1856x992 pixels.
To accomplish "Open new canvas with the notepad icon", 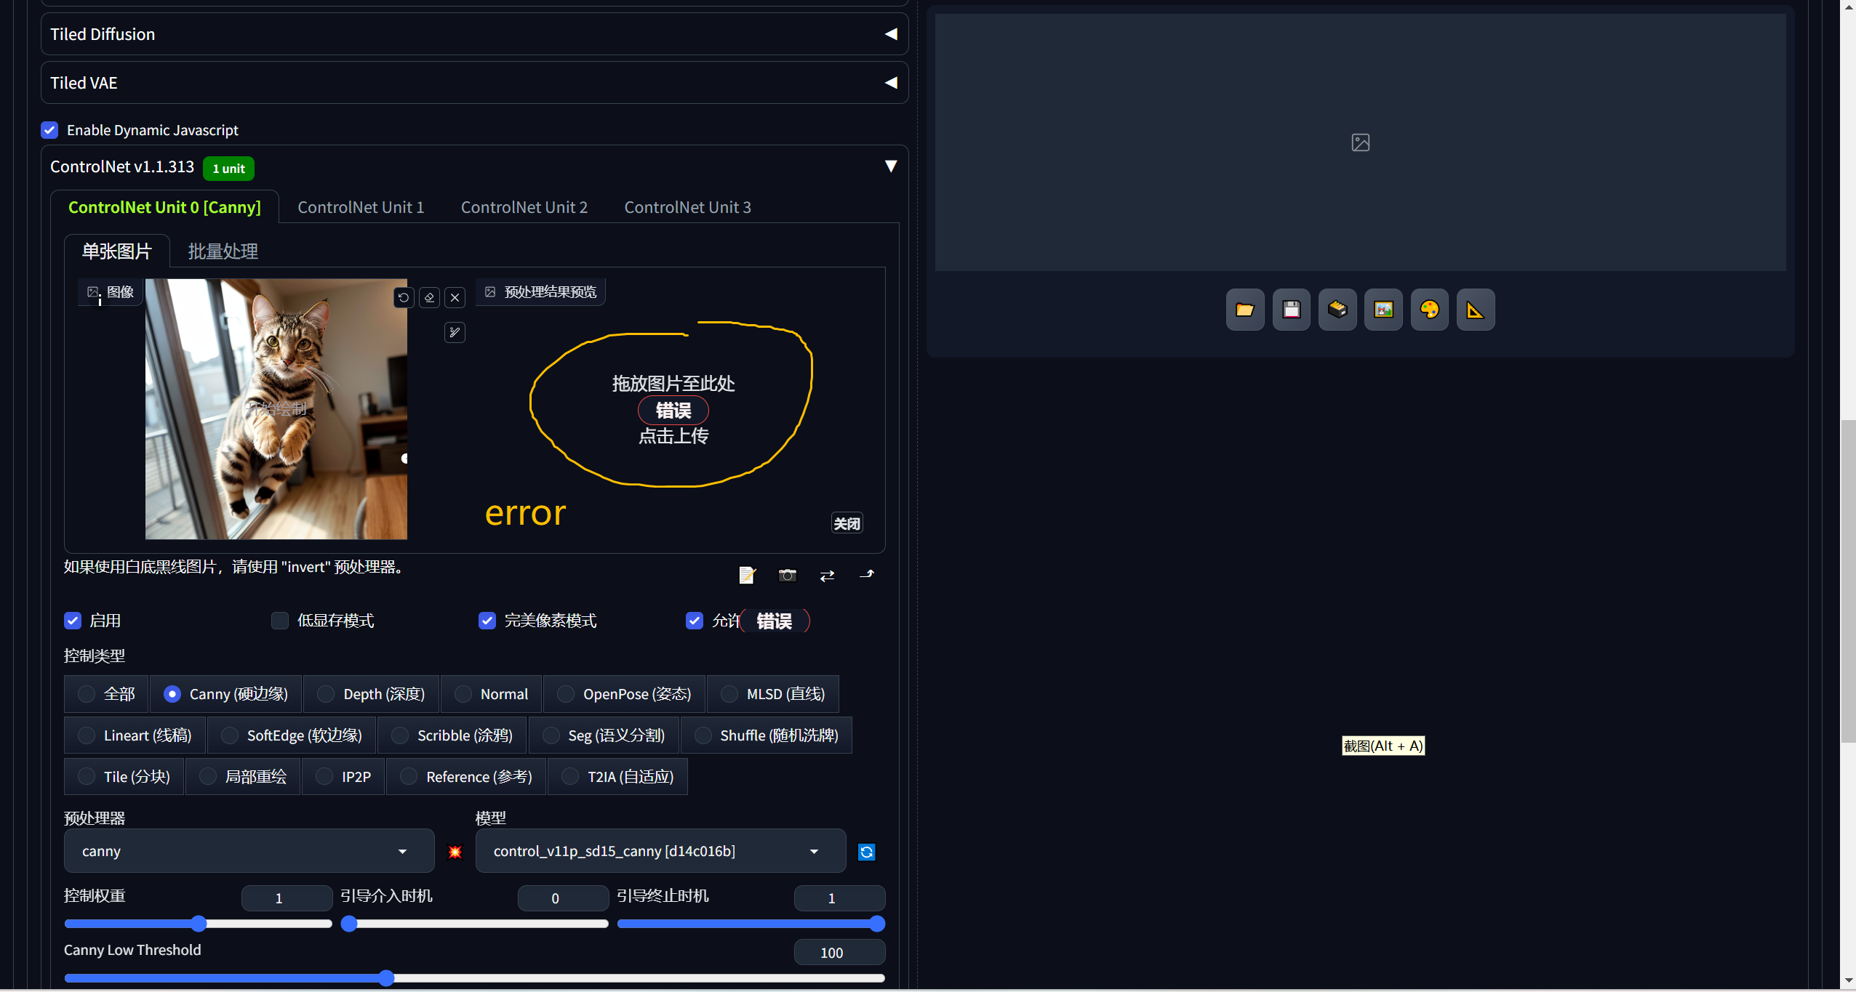I will tap(747, 575).
